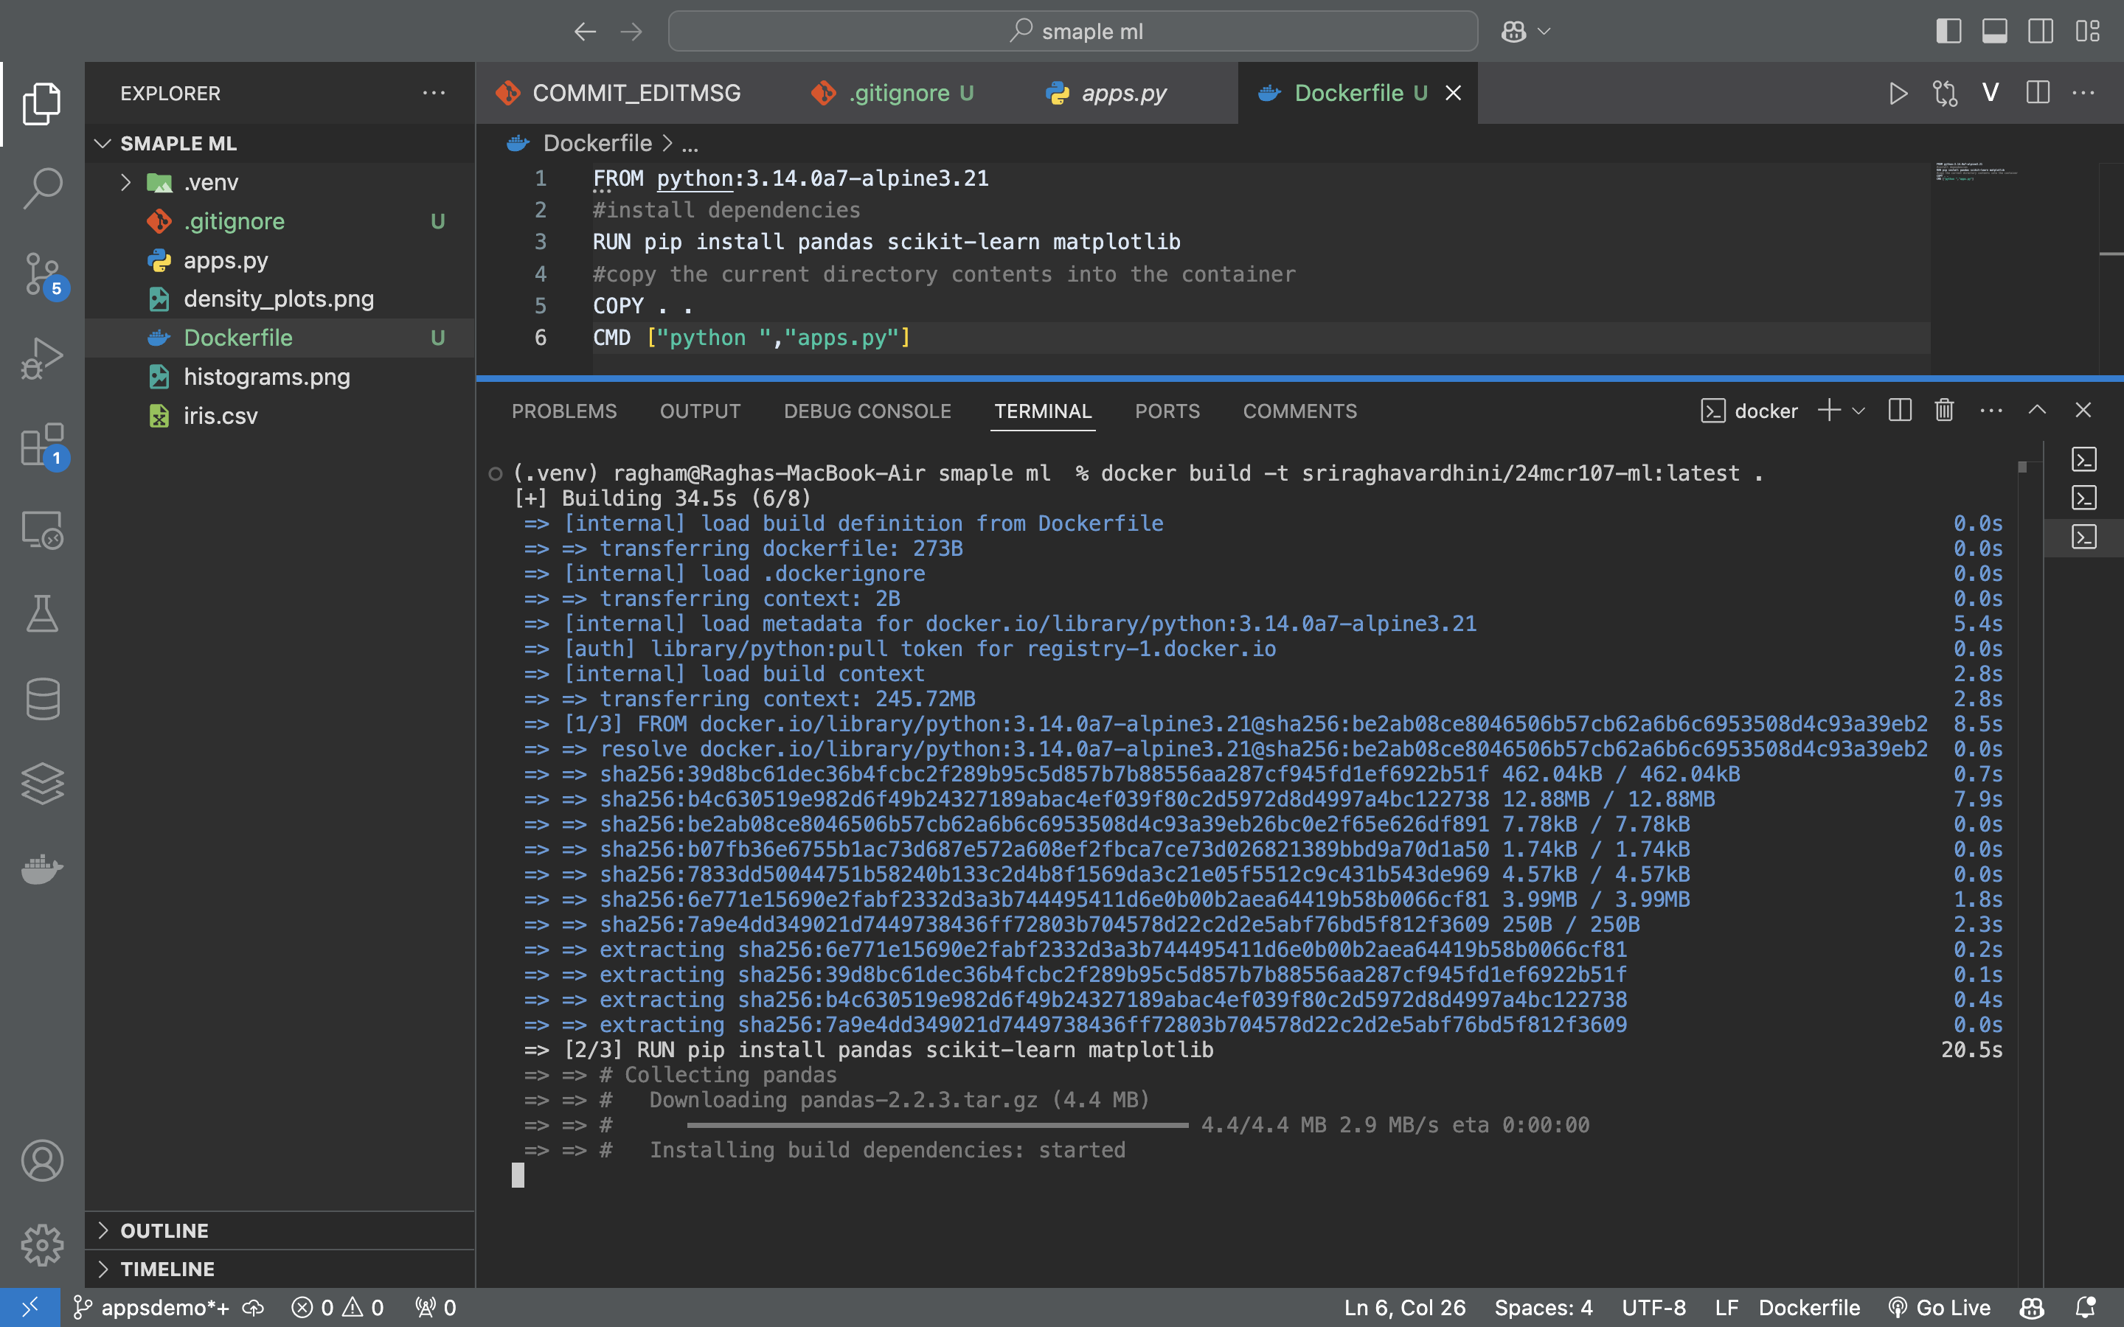
Task: Open the COMMENTS panel tab
Action: [x=1300, y=411]
